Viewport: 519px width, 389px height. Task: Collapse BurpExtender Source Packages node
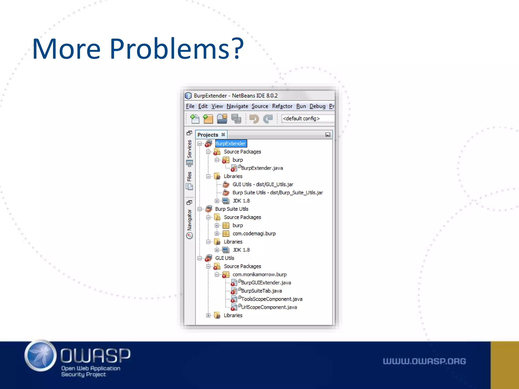click(x=208, y=152)
